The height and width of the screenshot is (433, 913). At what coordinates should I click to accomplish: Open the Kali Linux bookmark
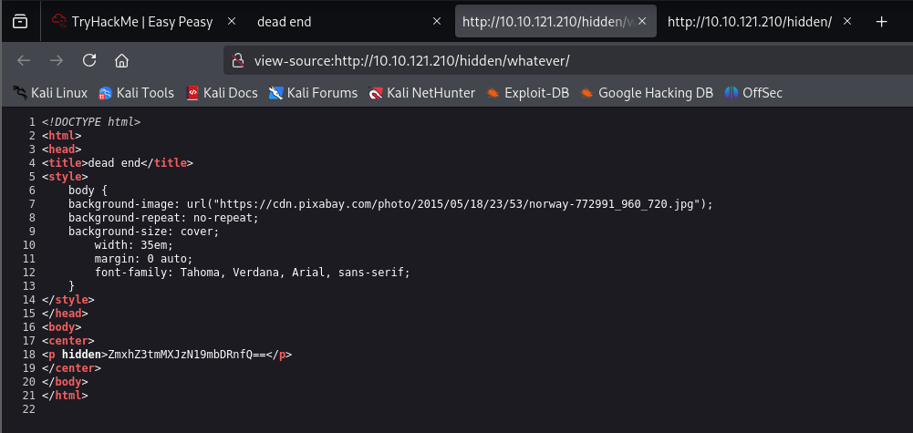click(50, 92)
